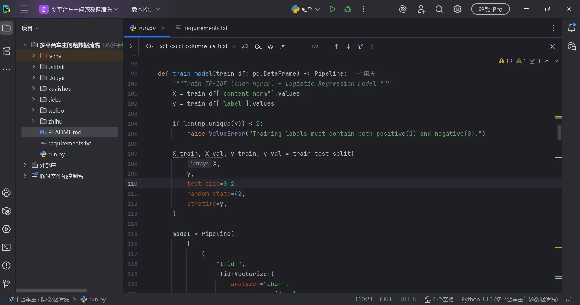The height and width of the screenshot is (305, 580).
Task: Select README.md in the project tree
Action: coord(65,132)
